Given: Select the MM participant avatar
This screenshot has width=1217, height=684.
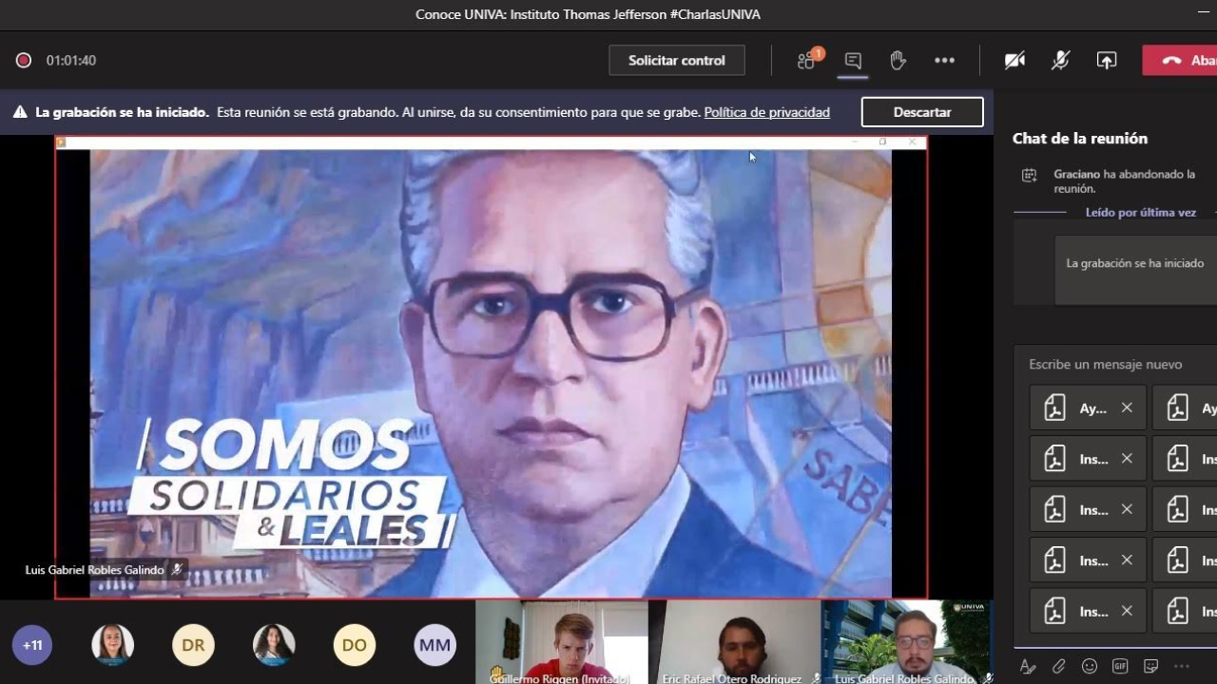Looking at the screenshot, I should point(435,645).
